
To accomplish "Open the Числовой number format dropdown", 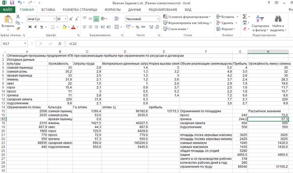I will (158, 19).
